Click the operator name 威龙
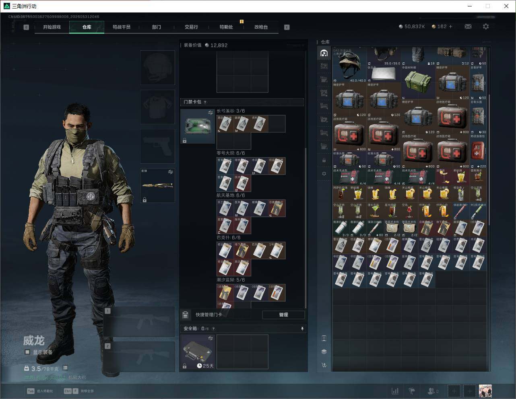 [x=33, y=341]
